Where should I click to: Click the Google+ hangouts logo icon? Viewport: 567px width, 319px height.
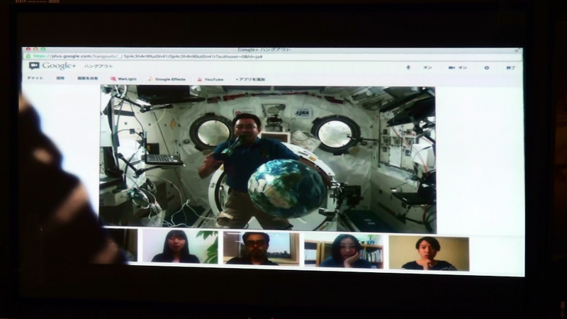(34, 65)
